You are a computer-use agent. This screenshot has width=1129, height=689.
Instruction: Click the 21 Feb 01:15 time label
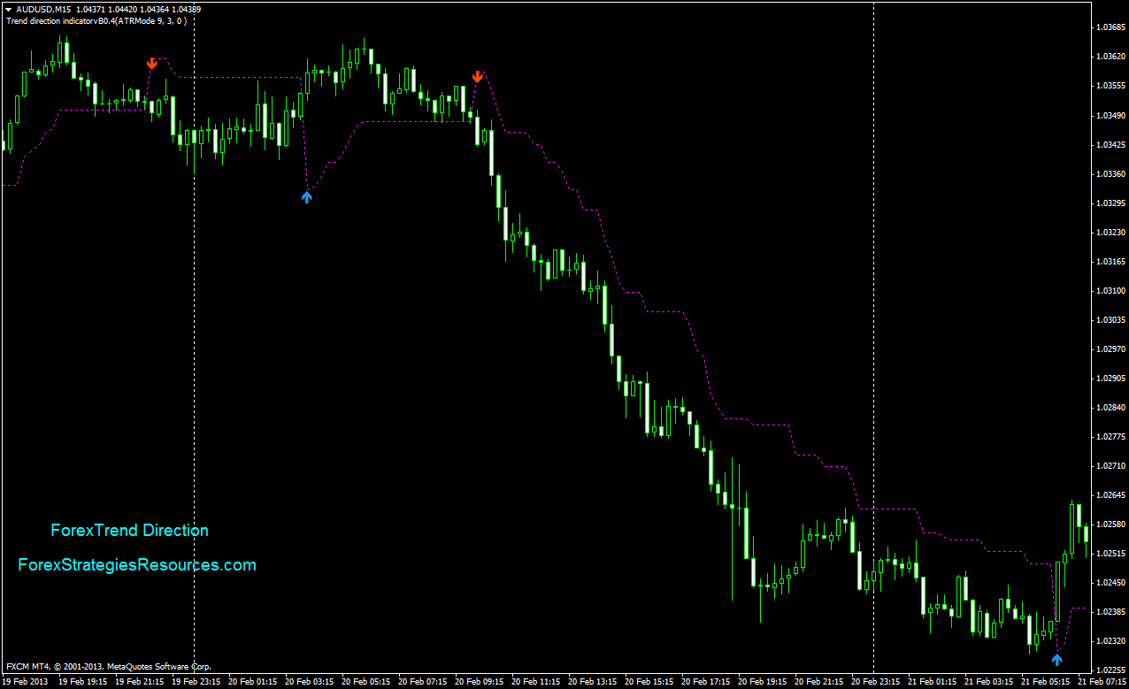933,682
